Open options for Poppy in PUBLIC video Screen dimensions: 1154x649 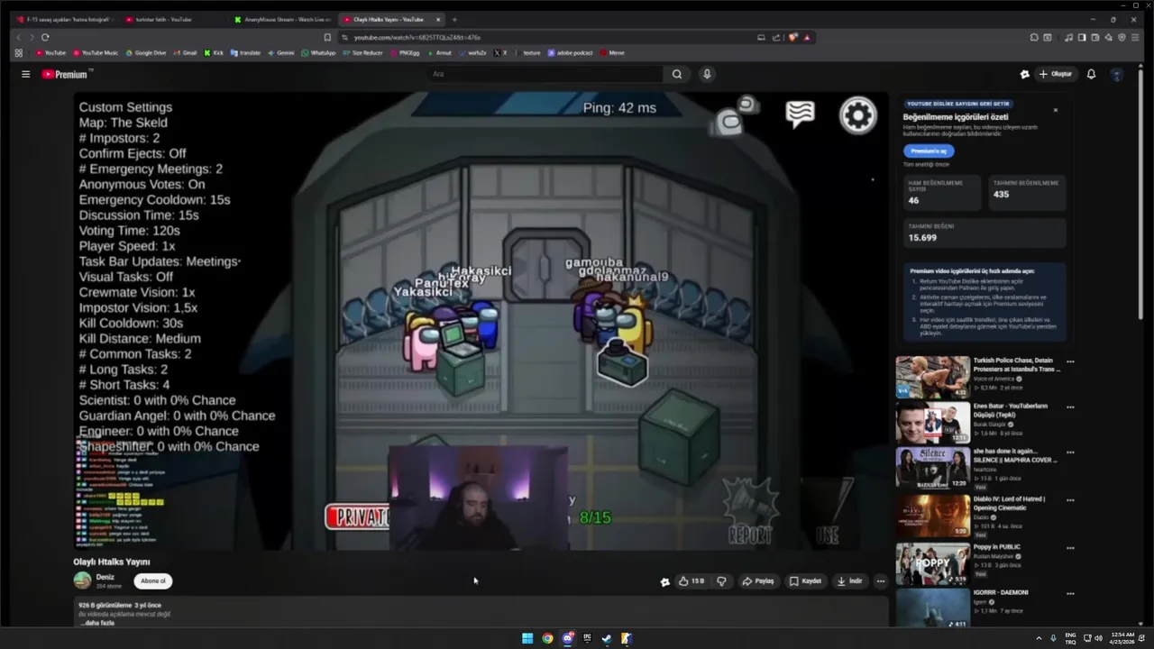pos(1070,548)
